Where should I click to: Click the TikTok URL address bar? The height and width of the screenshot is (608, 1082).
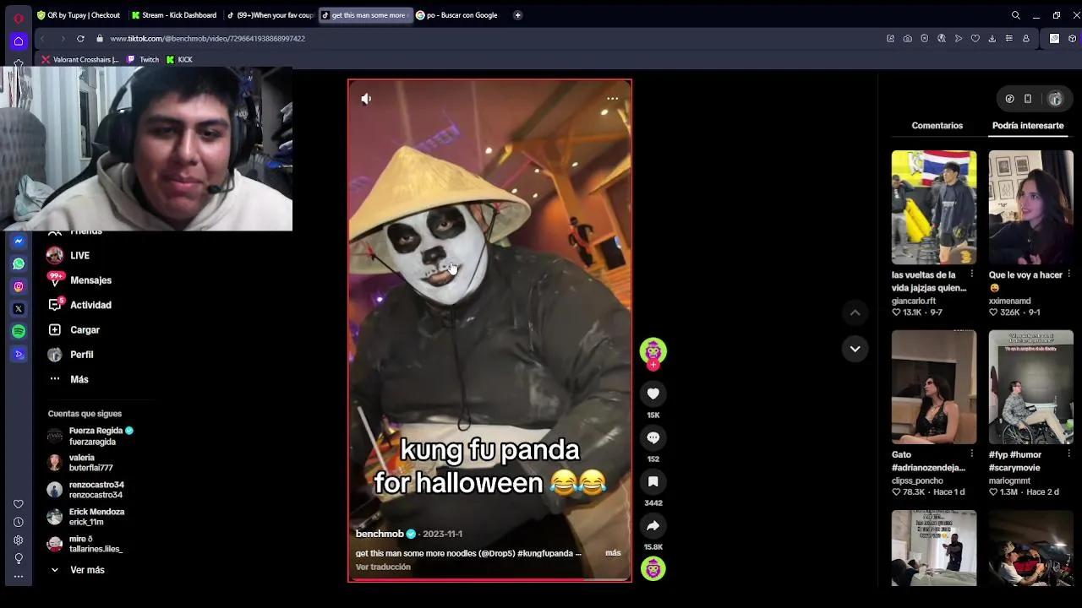[207, 39]
